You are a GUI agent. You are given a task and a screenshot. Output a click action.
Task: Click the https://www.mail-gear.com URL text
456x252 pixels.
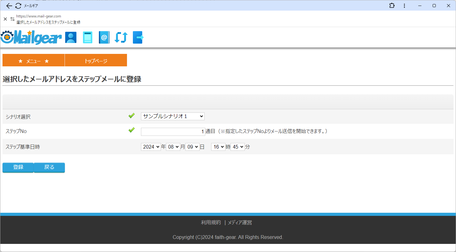(x=39, y=16)
